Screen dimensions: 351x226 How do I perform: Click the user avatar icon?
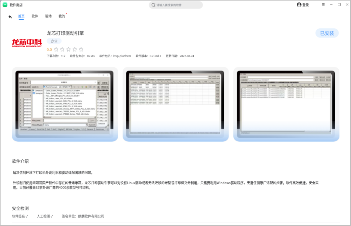[299, 5]
